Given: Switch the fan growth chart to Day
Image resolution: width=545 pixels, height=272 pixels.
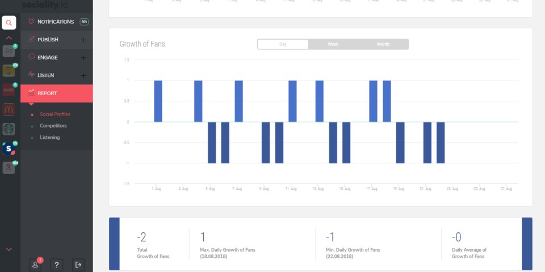Looking at the screenshot, I should click(283, 44).
